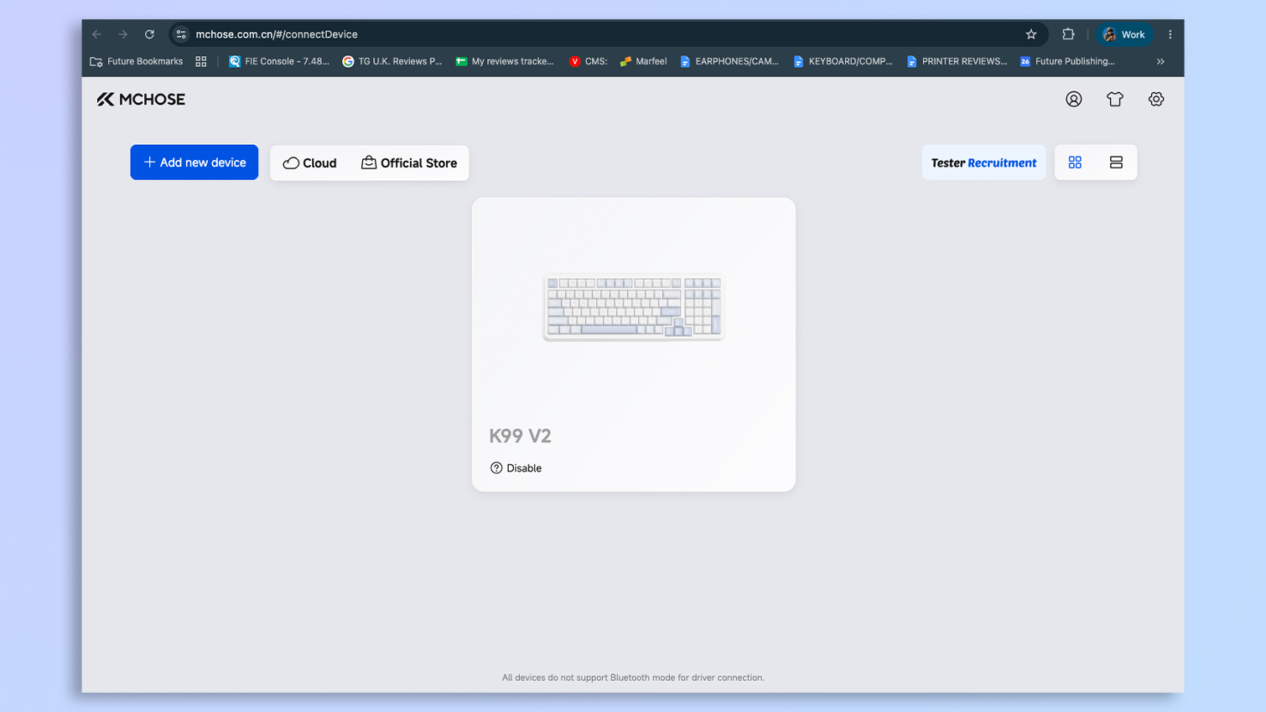The image size is (1266, 712).
Task: Open site information icon in address bar
Action: click(181, 34)
